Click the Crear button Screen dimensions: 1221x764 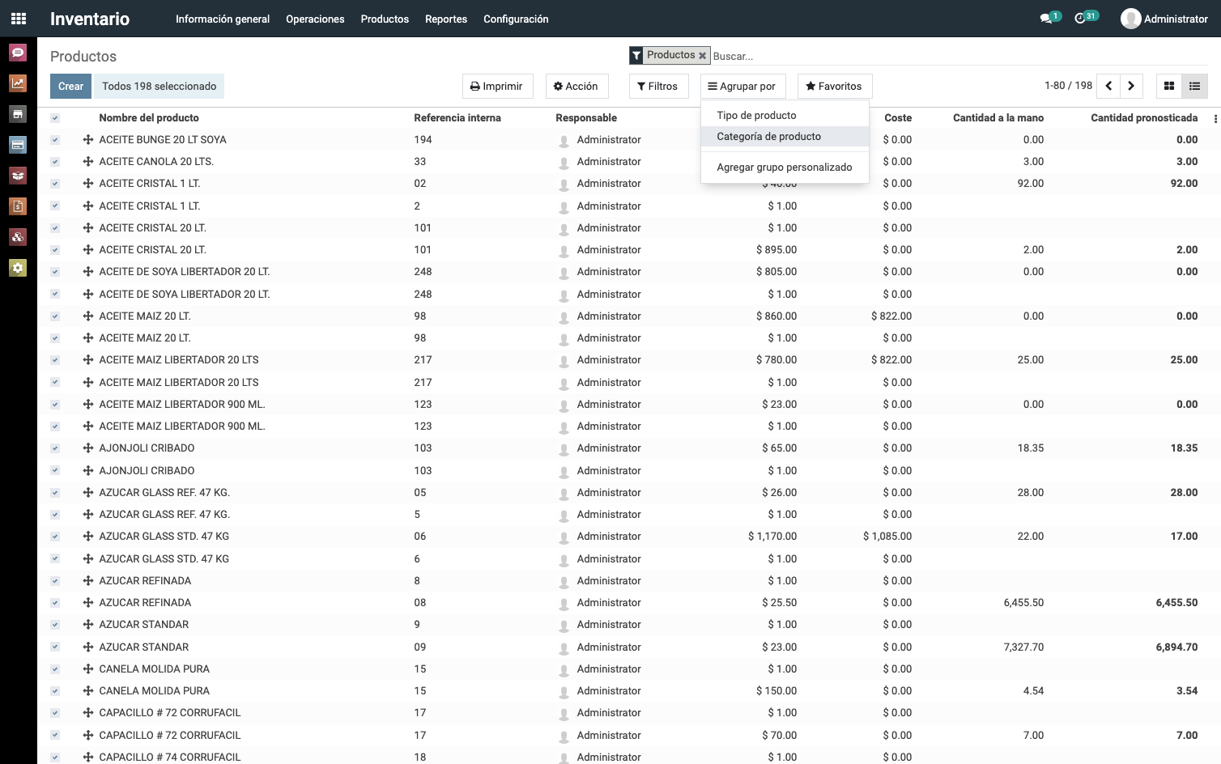70,86
